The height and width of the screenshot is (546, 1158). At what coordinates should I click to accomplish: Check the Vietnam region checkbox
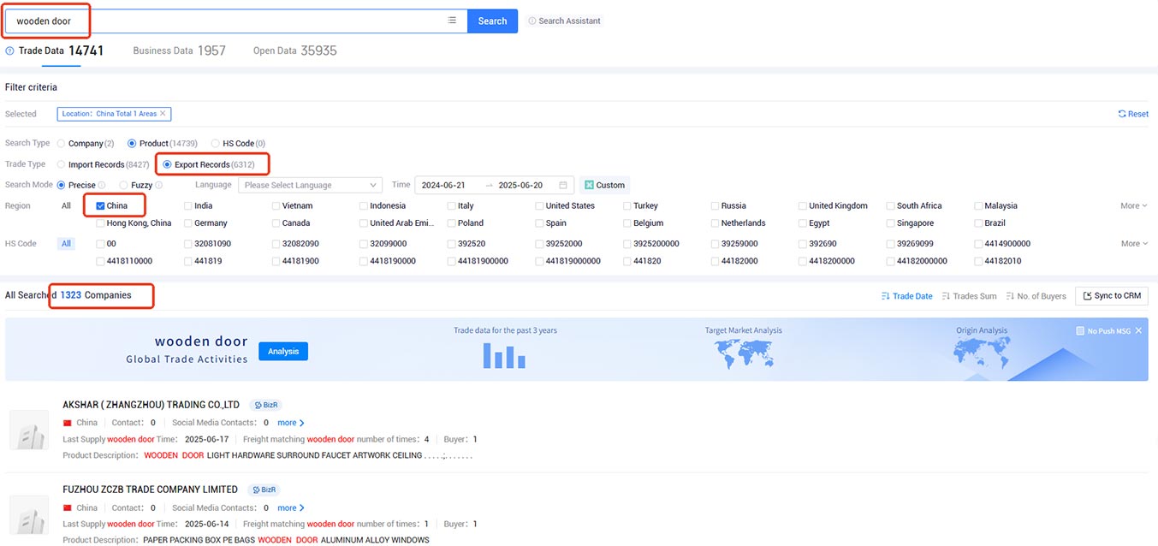point(276,205)
